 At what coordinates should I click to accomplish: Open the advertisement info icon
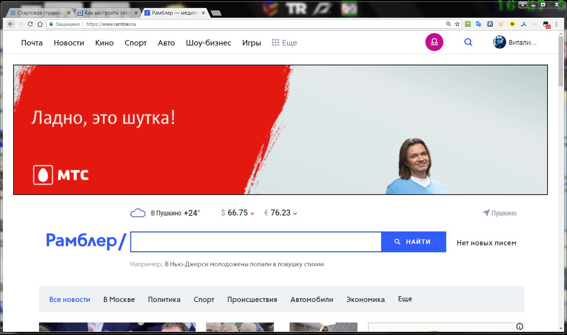point(520,327)
